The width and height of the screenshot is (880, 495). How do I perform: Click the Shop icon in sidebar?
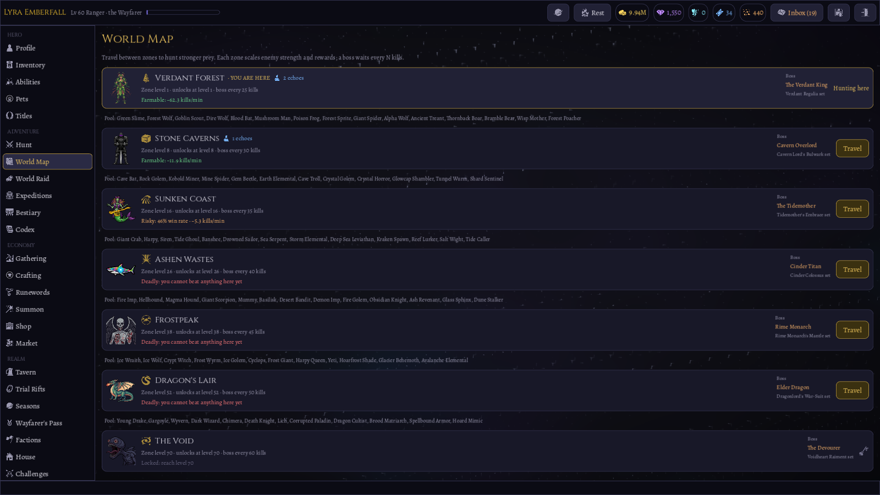9,326
